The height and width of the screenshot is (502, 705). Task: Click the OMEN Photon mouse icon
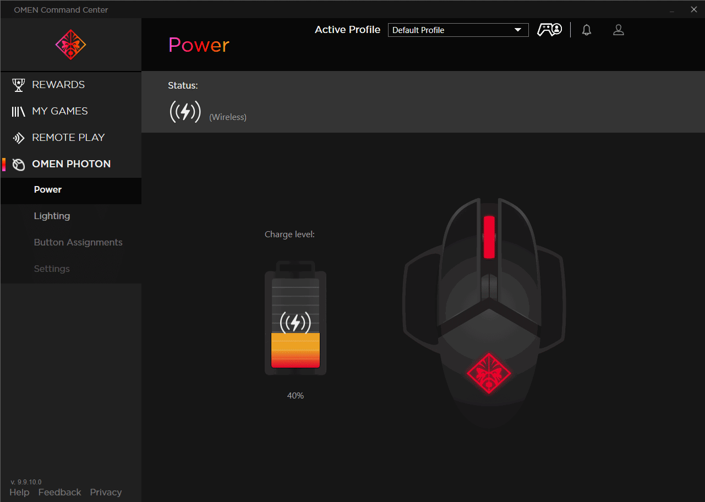point(19,164)
